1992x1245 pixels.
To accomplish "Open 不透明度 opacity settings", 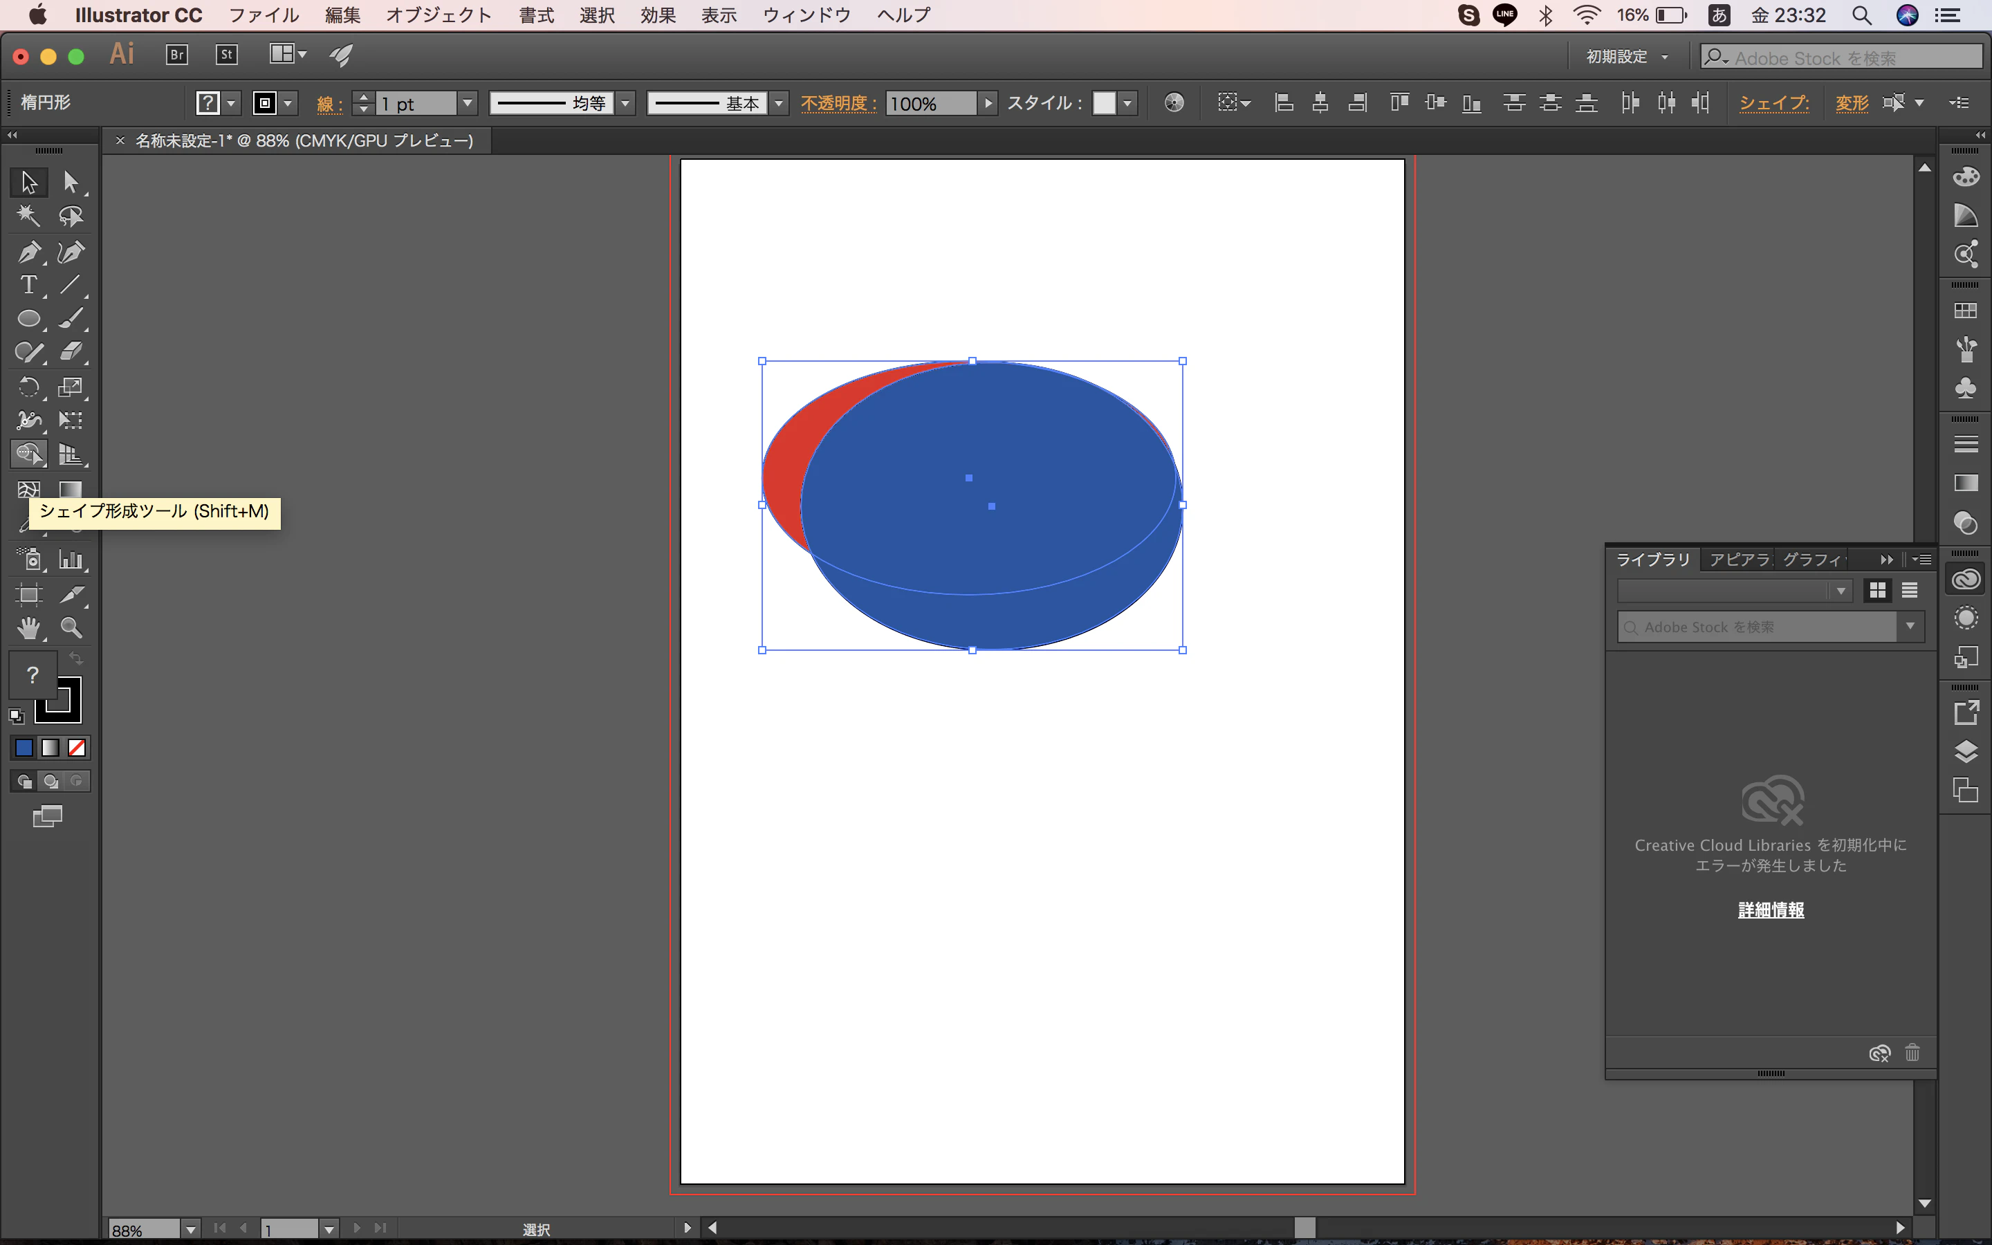I will (x=839, y=103).
